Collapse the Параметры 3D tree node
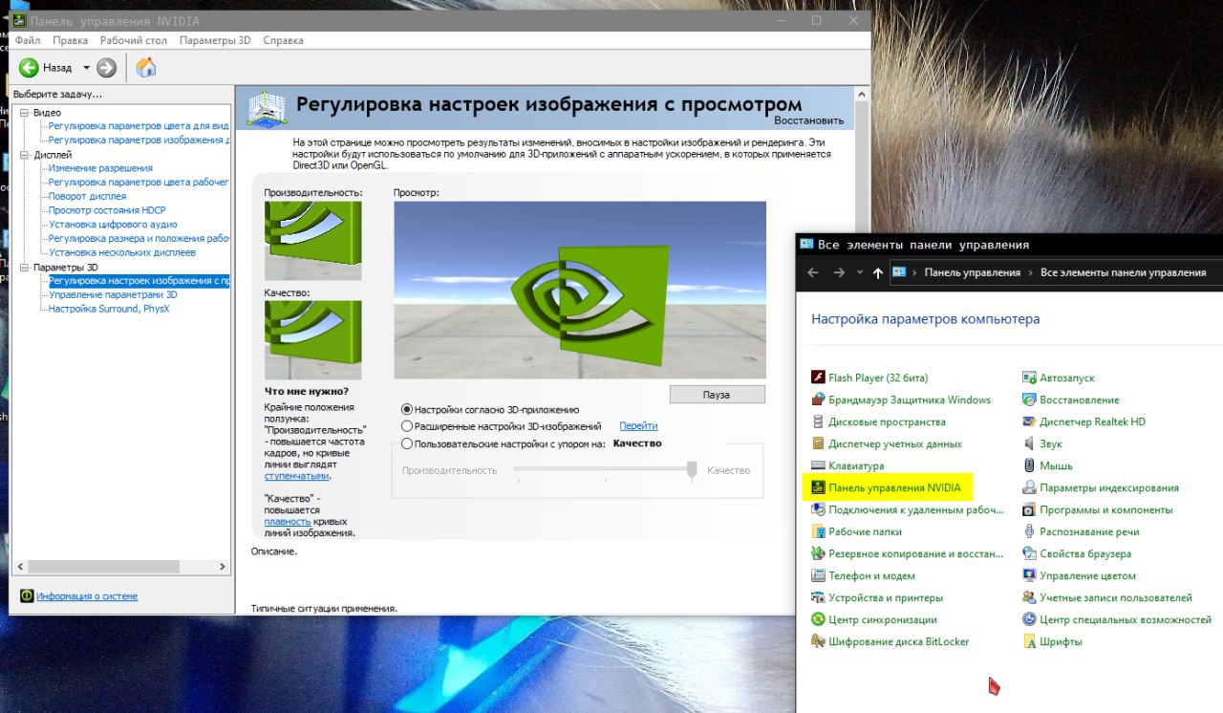The height and width of the screenshot is (713, 1223). tap(24, 268)
